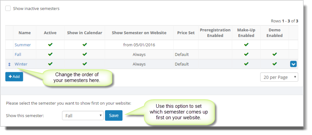Click the Make-Up Enabled checkmark for Summer
Viewport: 312px width, 135px height.
pyautogui.click(x=246, y=45)
